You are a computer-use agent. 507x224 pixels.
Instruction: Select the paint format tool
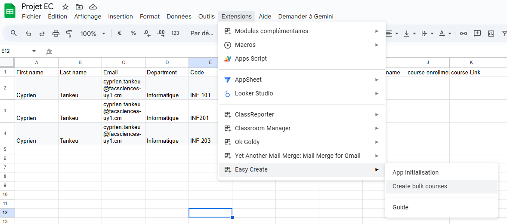(70, 34)
